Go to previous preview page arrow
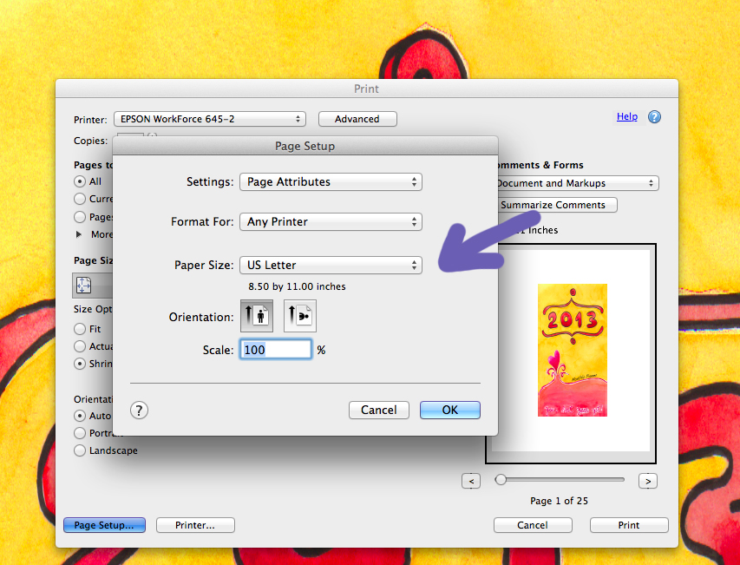This screenshot has width=740, height=565. pyautogui.click(x=471, y=481)
